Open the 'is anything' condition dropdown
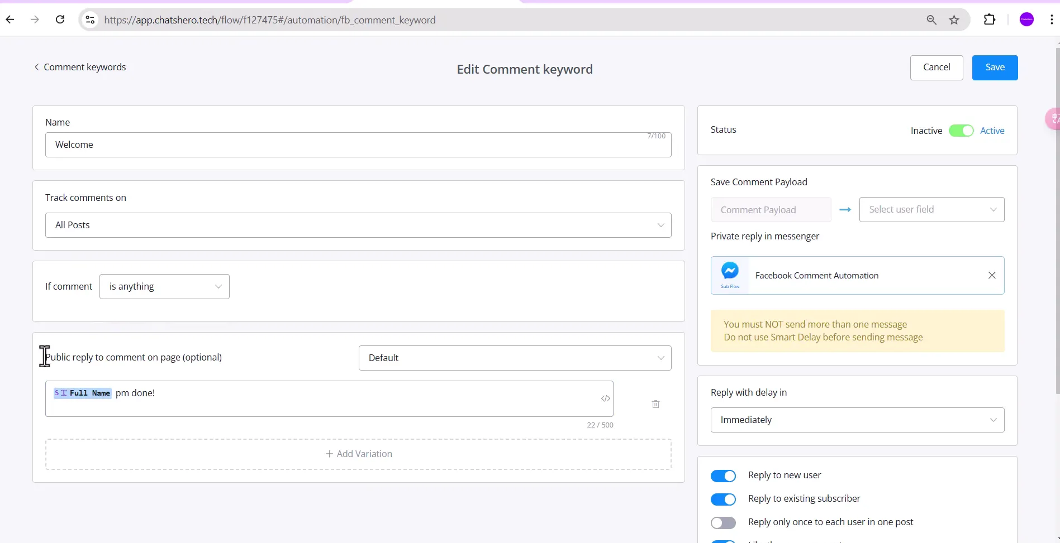Image resolution: width=1060 pixels, height=543 pixels. pyautogui.click(x=164, y=286)
